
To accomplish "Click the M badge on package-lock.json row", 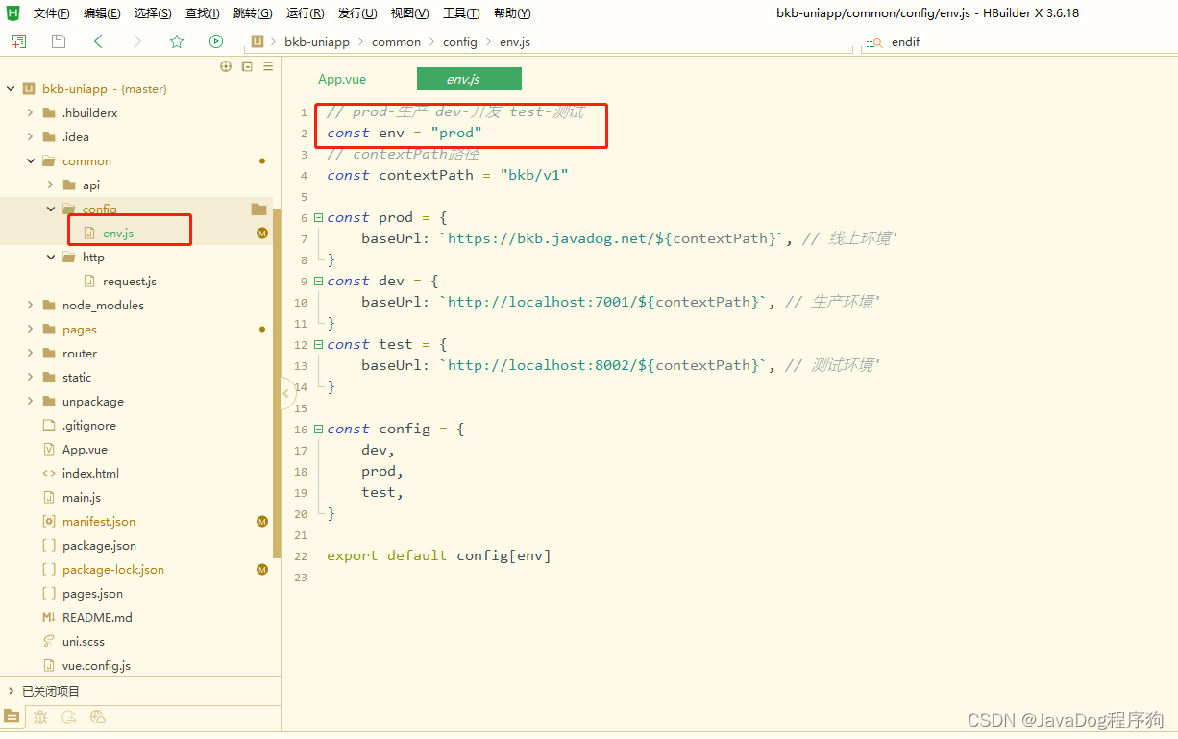I will (261, 569).
